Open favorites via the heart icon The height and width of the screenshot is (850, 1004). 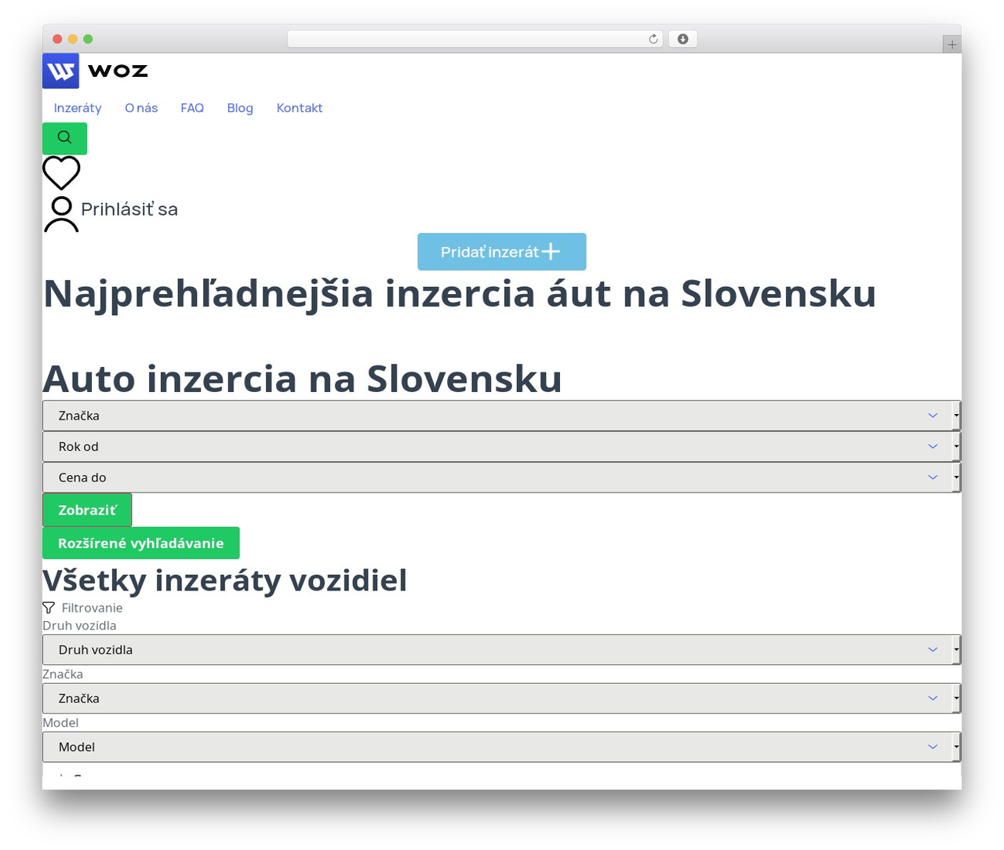coord(61,173)
